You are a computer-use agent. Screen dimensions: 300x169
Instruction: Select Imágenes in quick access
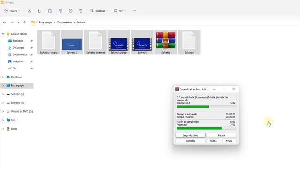click(18, 61)
